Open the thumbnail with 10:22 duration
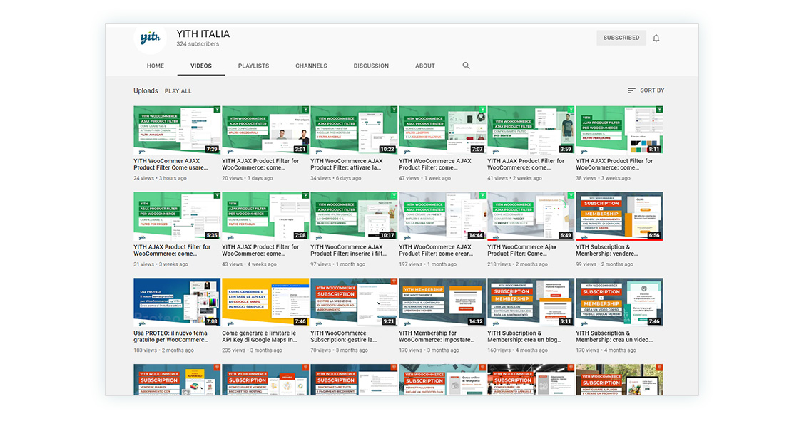 355,130
